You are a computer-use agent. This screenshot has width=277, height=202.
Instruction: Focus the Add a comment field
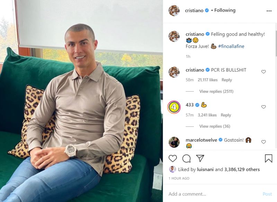pyautogui.click(x=212, y=194)
